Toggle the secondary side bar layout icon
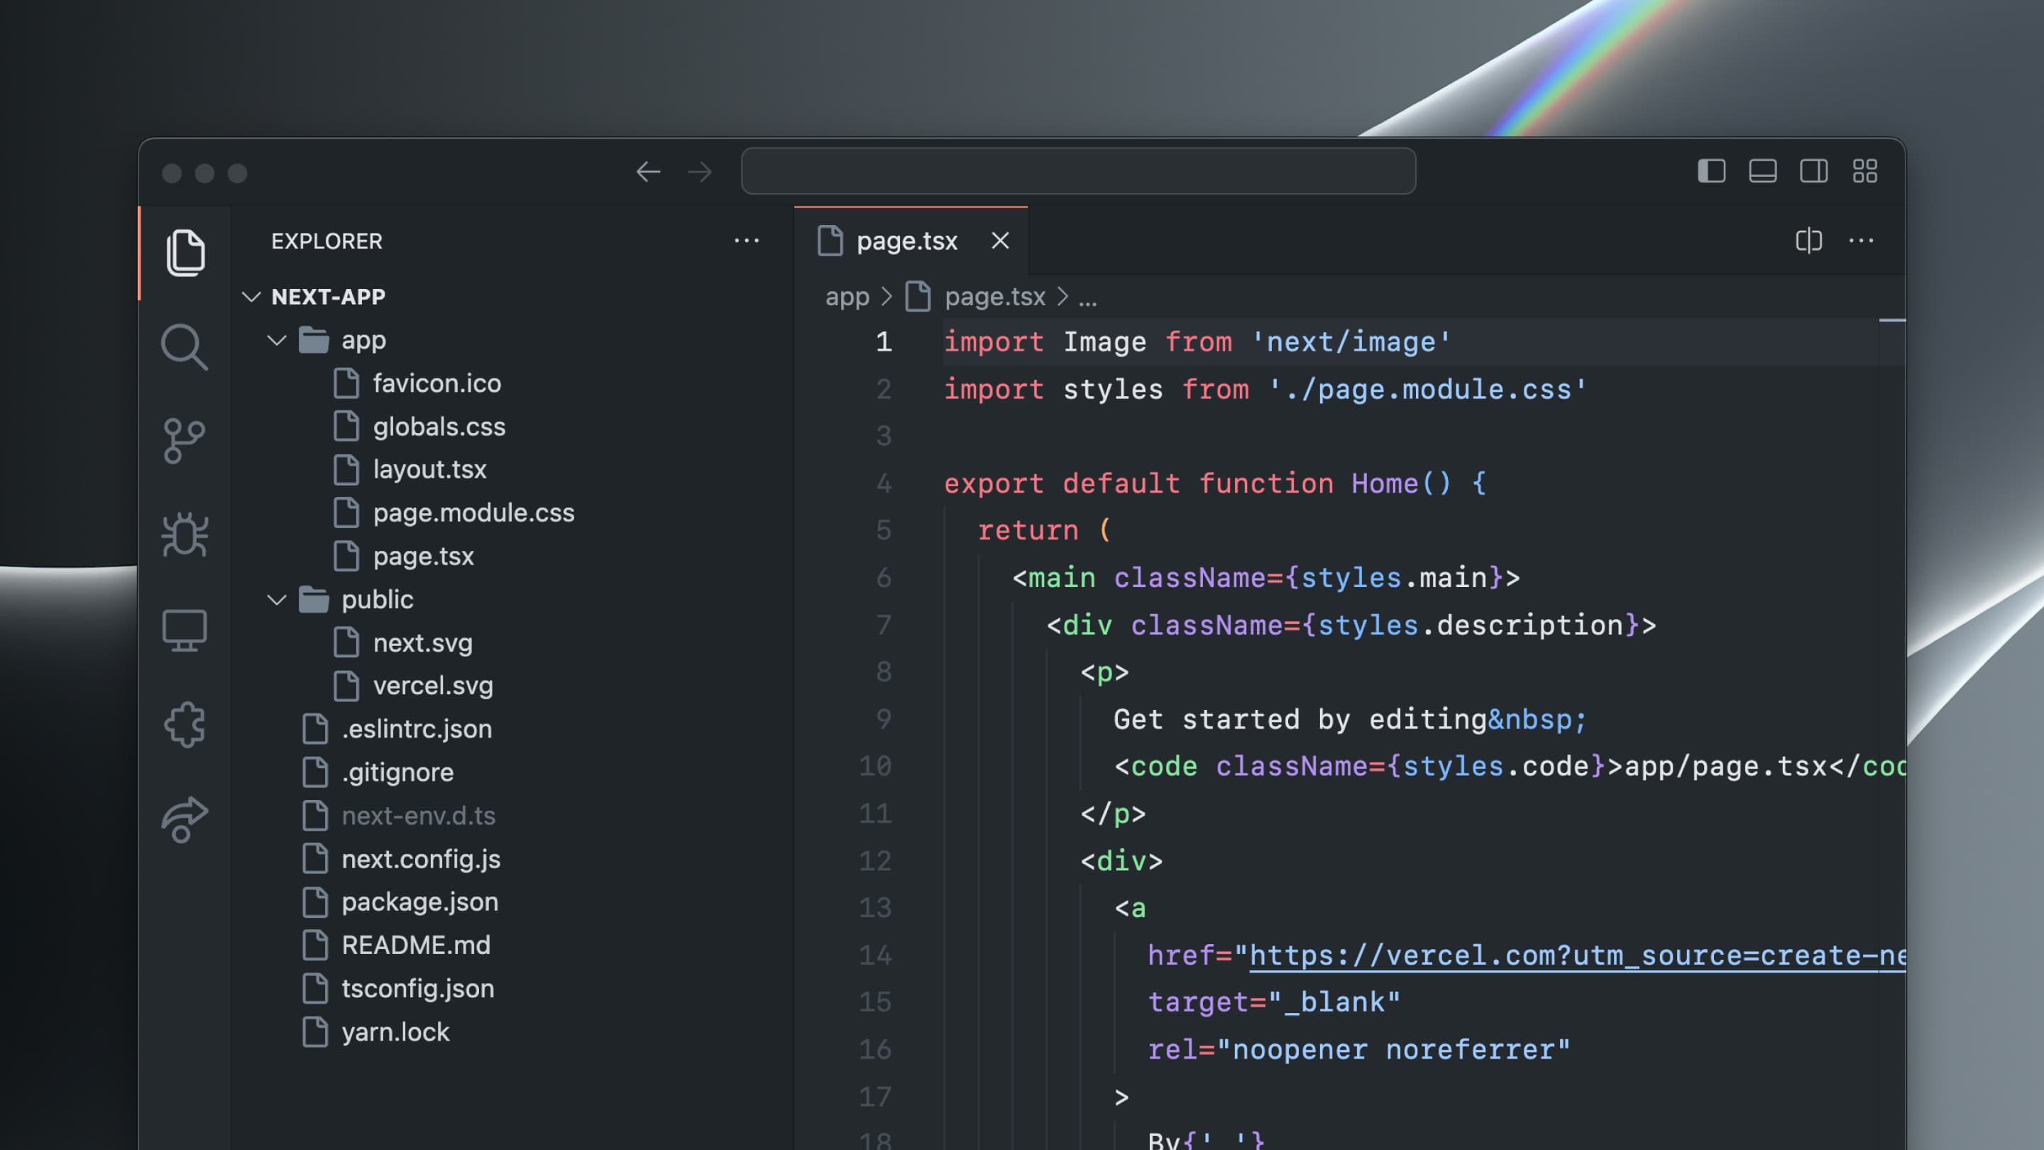The image size is (2044, 1150). [1814, 170]
